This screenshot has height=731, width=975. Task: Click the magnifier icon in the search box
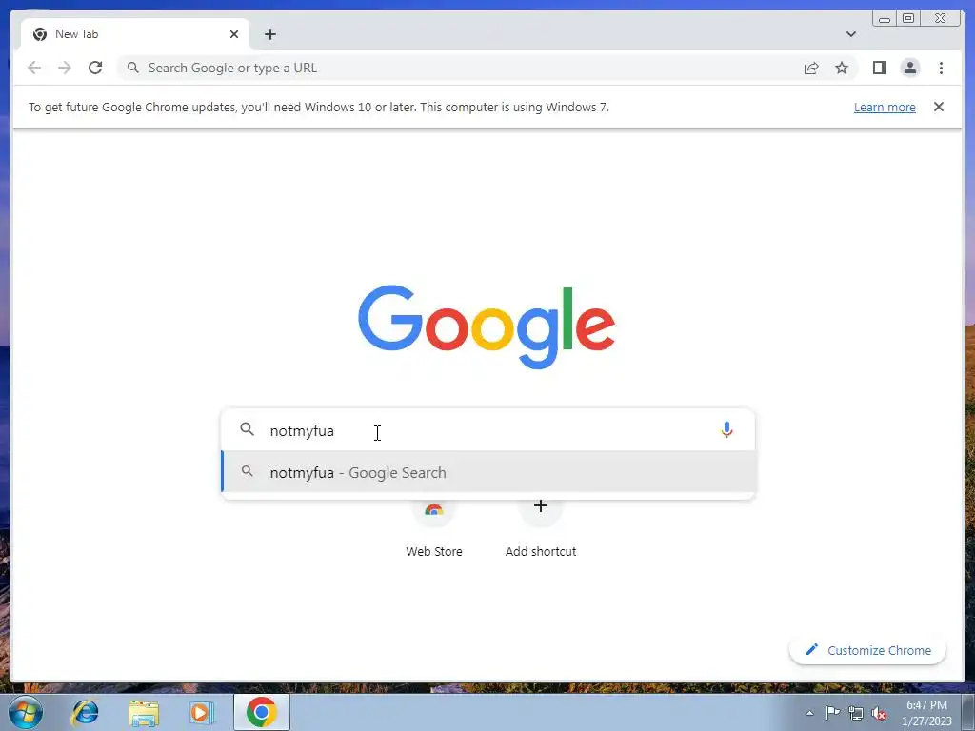click(248, 429)
